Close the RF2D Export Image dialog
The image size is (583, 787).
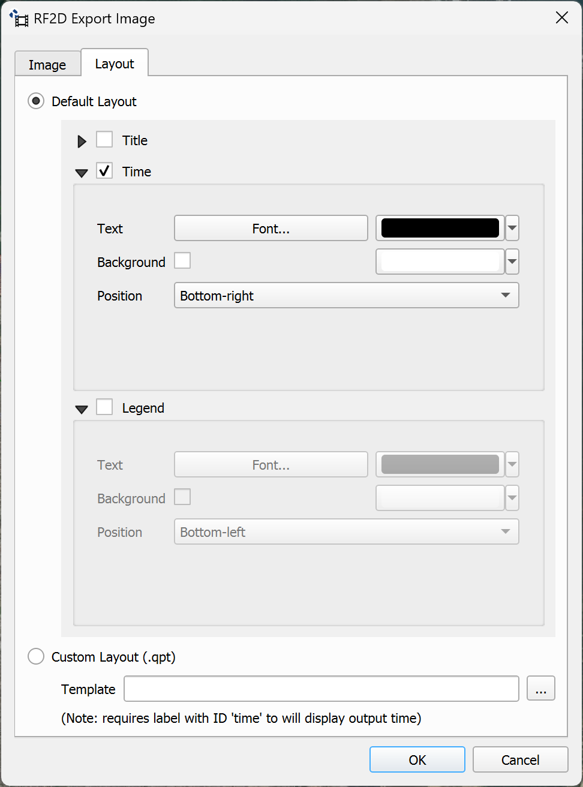[x=561, y=18]
